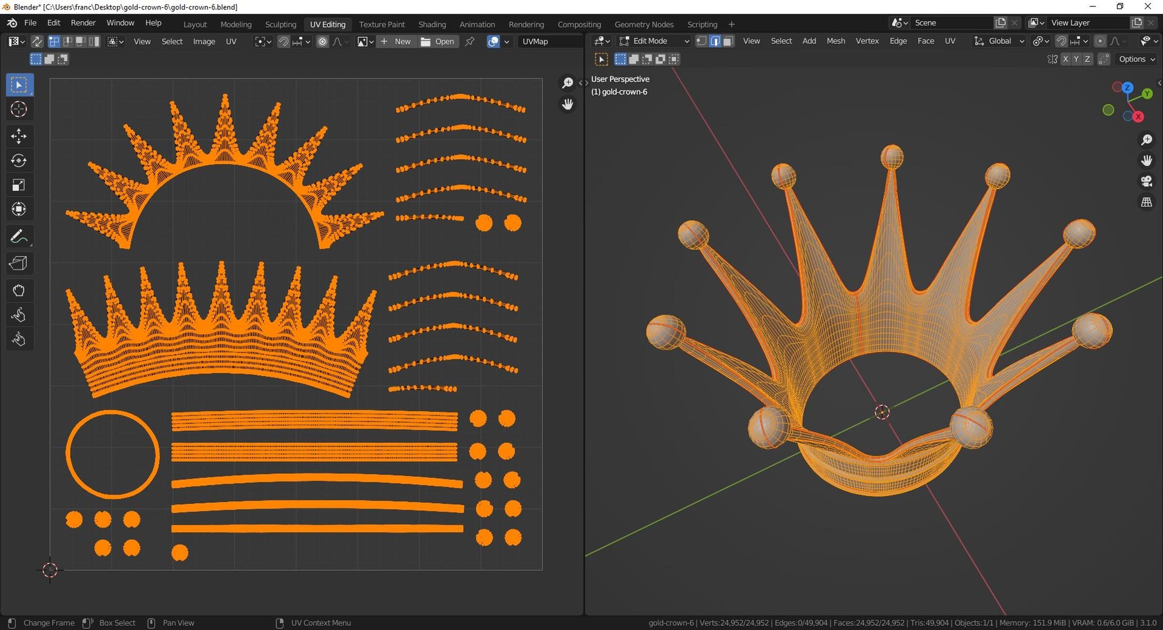Select the Grab sculpt tool
Image resolution: width=1163 pixels, height=630 pixels.
coord(19,291)
